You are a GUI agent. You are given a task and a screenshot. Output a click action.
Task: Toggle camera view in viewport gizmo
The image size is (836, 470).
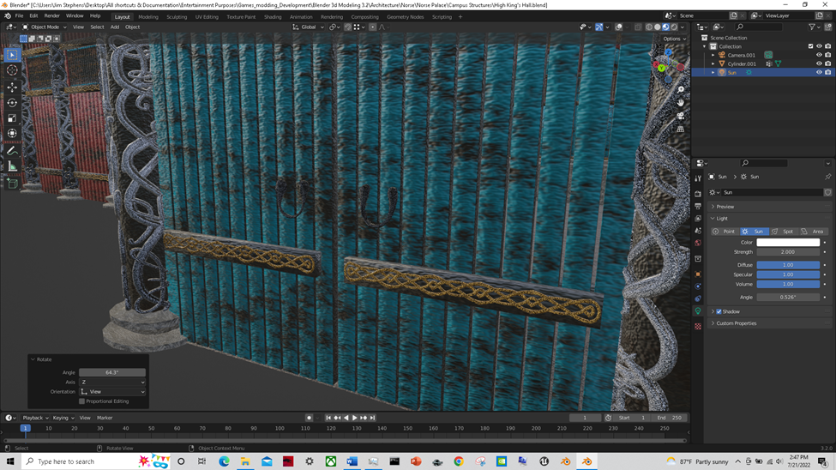pos(681,115)
